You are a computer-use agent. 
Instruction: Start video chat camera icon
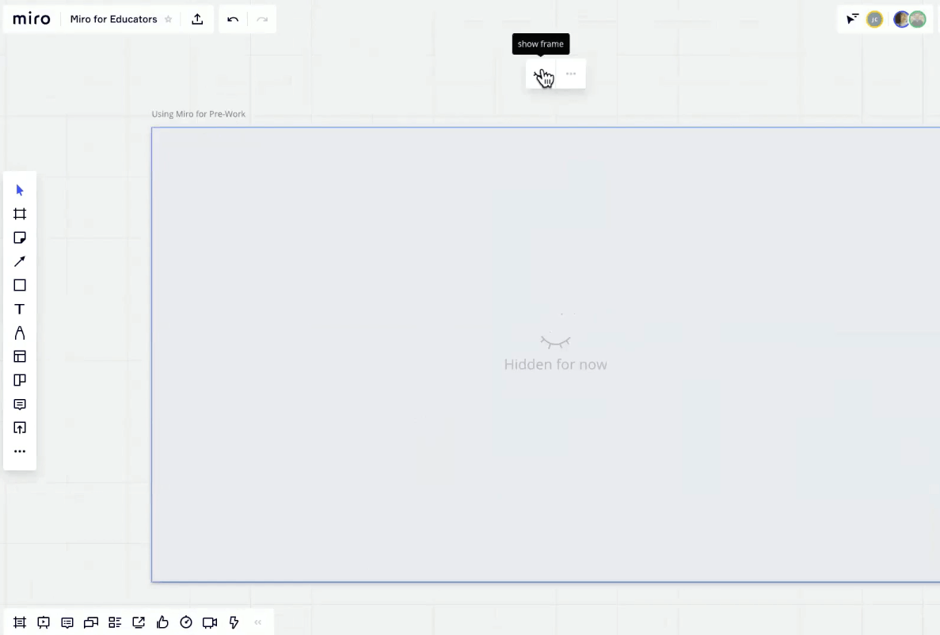tap(210, 622)
